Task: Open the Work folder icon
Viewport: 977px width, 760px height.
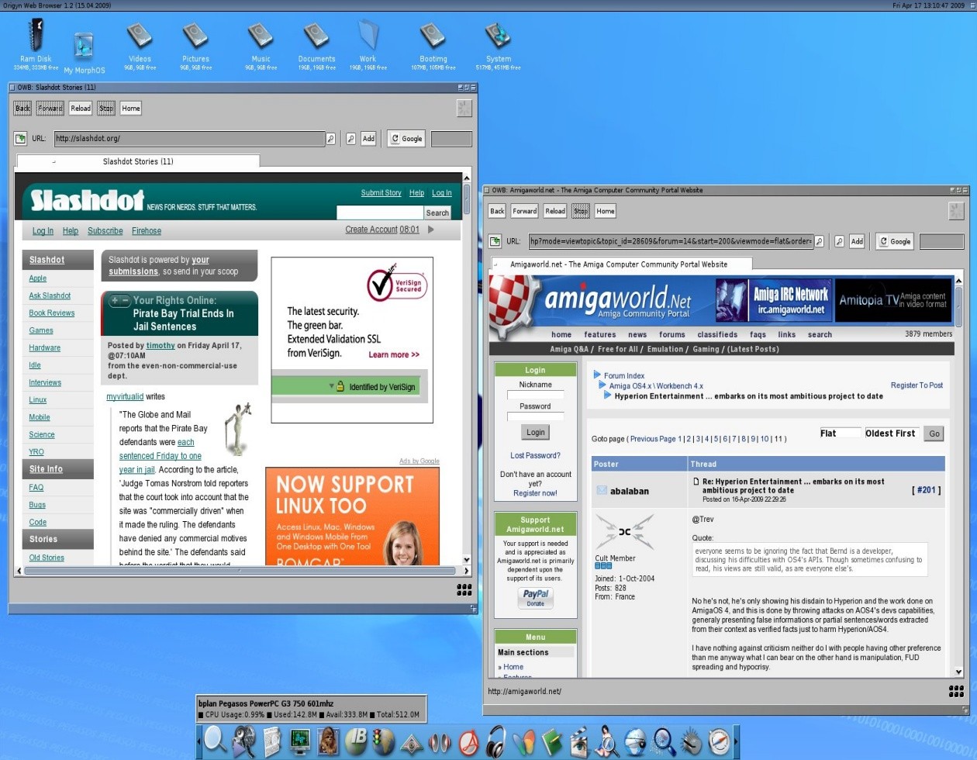Action: pyautogui.click(x=368, y=36)
